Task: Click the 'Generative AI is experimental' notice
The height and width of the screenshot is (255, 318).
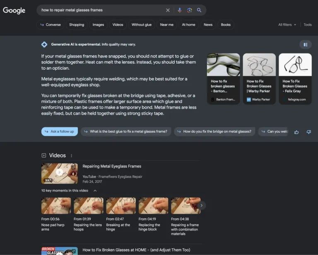Action: tap(93, 44)
